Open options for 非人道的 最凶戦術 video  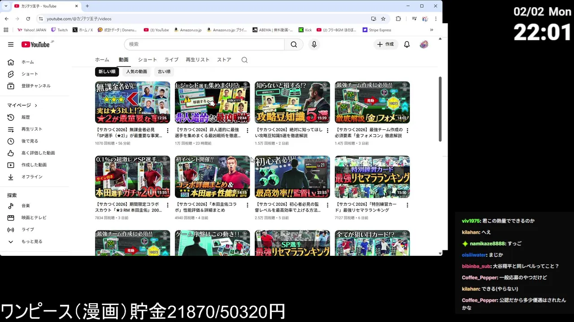click(248, 131)
